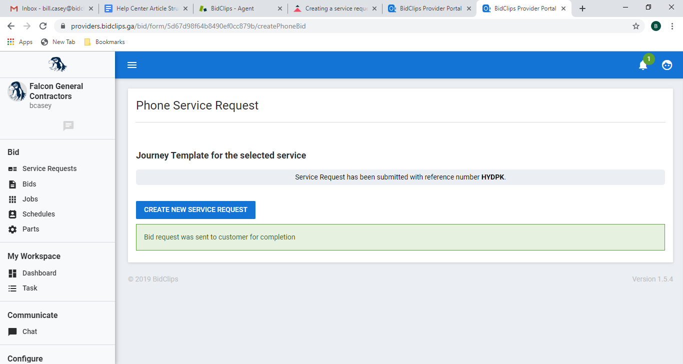Open Service Requests in sidebar
683x364 pixels.
(x=49, y=168)
